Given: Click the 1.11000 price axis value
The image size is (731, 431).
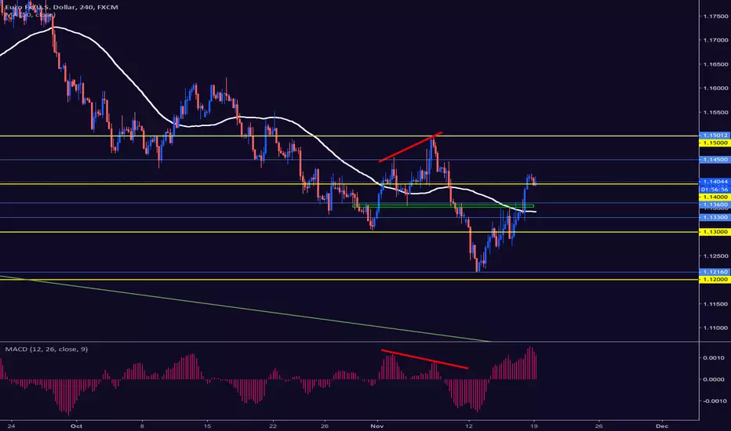Looking at the screenshot, I should click(715, 328).
